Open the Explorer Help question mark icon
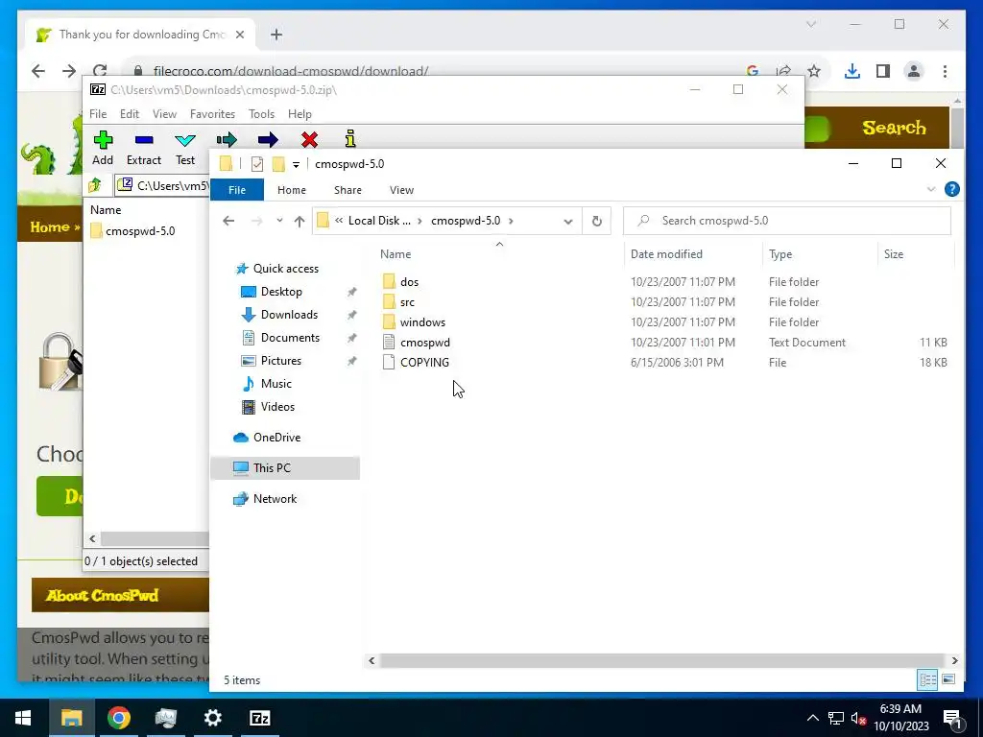This screenshot has width=983, height=737. click(x=951, y=189)
